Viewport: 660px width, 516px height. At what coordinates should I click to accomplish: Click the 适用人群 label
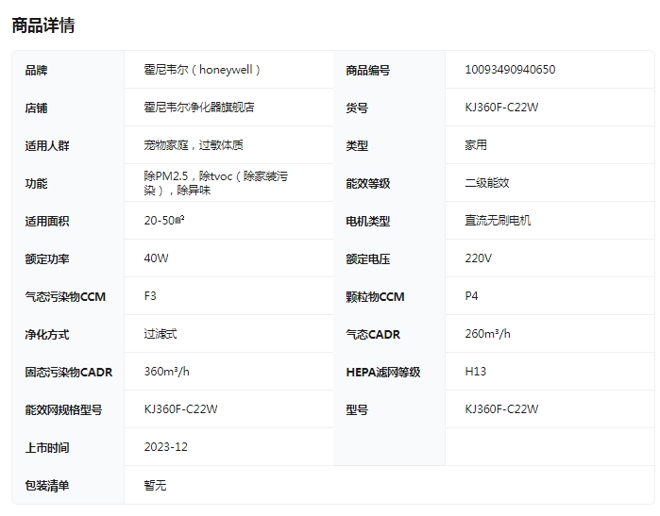[47, 146]
